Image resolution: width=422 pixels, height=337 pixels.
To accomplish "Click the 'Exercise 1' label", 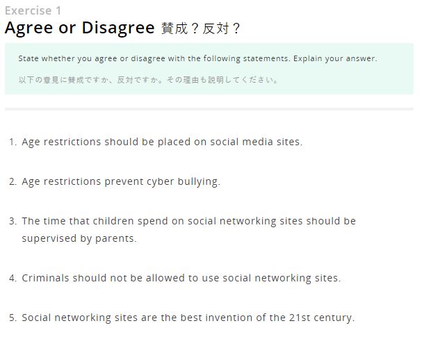I will pos(33,10).
